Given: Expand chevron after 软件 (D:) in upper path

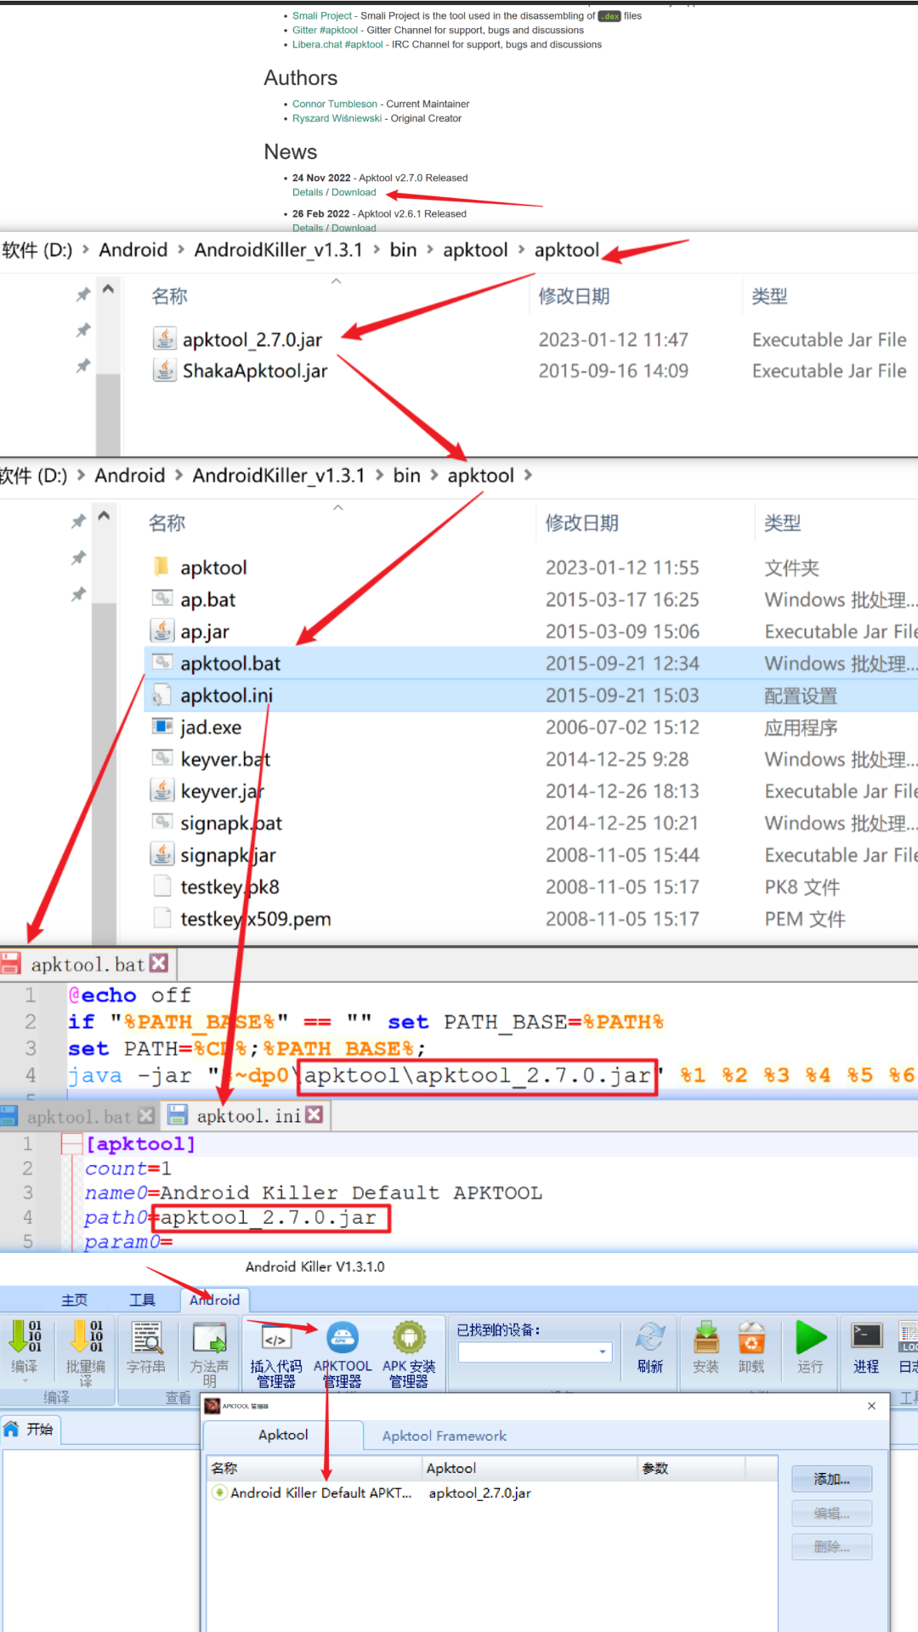Looking at the screenshot, I should [x=86, y=250].
